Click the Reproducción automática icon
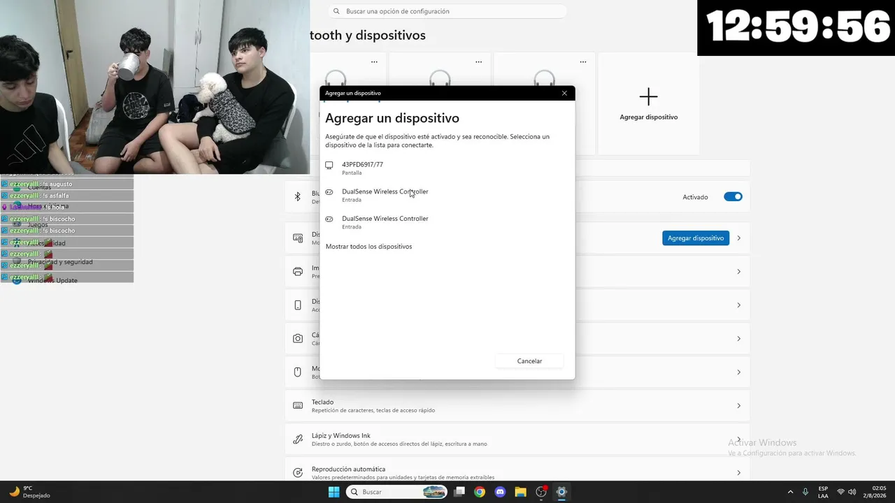The width and height of the screenshot is (895, 503). coord(298,473)
